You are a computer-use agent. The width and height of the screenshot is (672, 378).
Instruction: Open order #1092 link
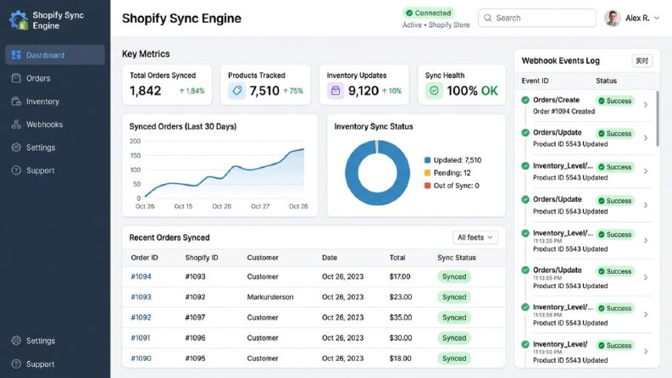tap(141, 318)
